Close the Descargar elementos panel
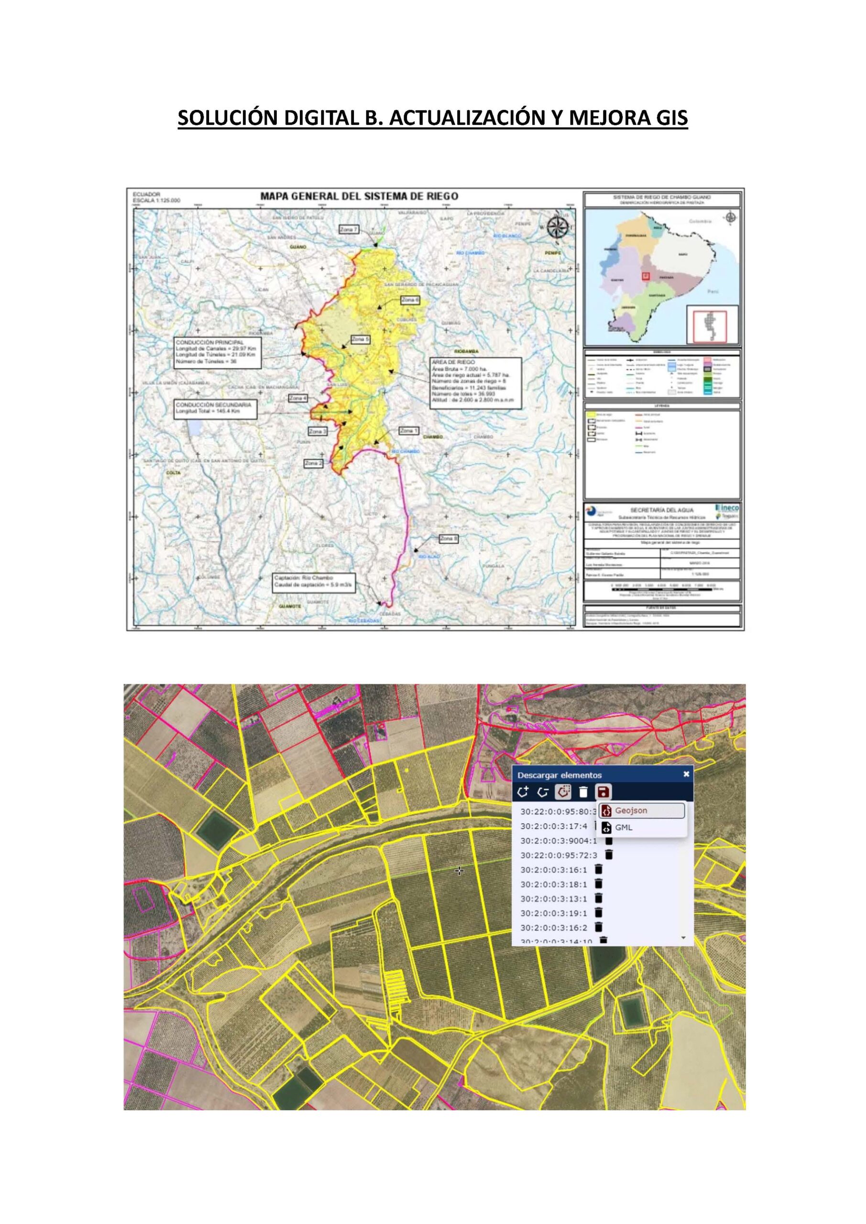Screen dimensions: 866x1224 click(686, 774)
